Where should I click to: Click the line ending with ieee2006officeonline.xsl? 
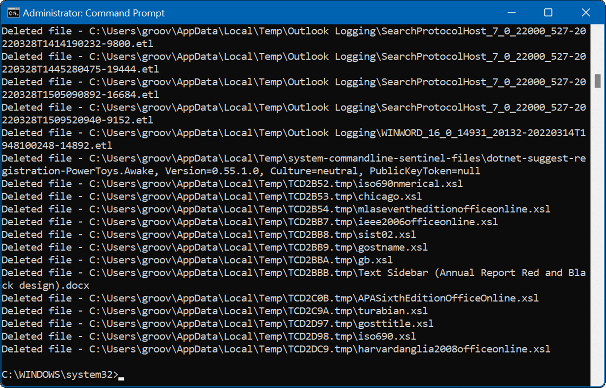pos(250,222)
